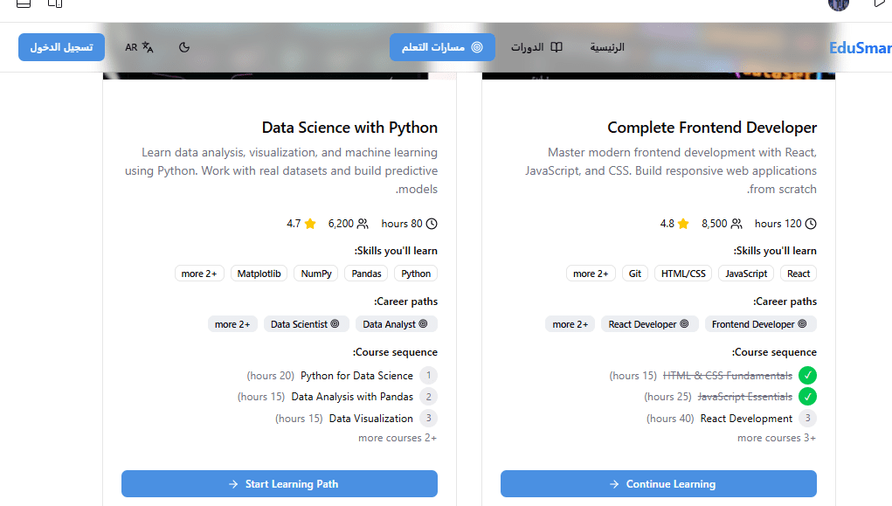Click the students icon next to 6,200
Viewport: 892px width, 506px height.
point(363,224)
